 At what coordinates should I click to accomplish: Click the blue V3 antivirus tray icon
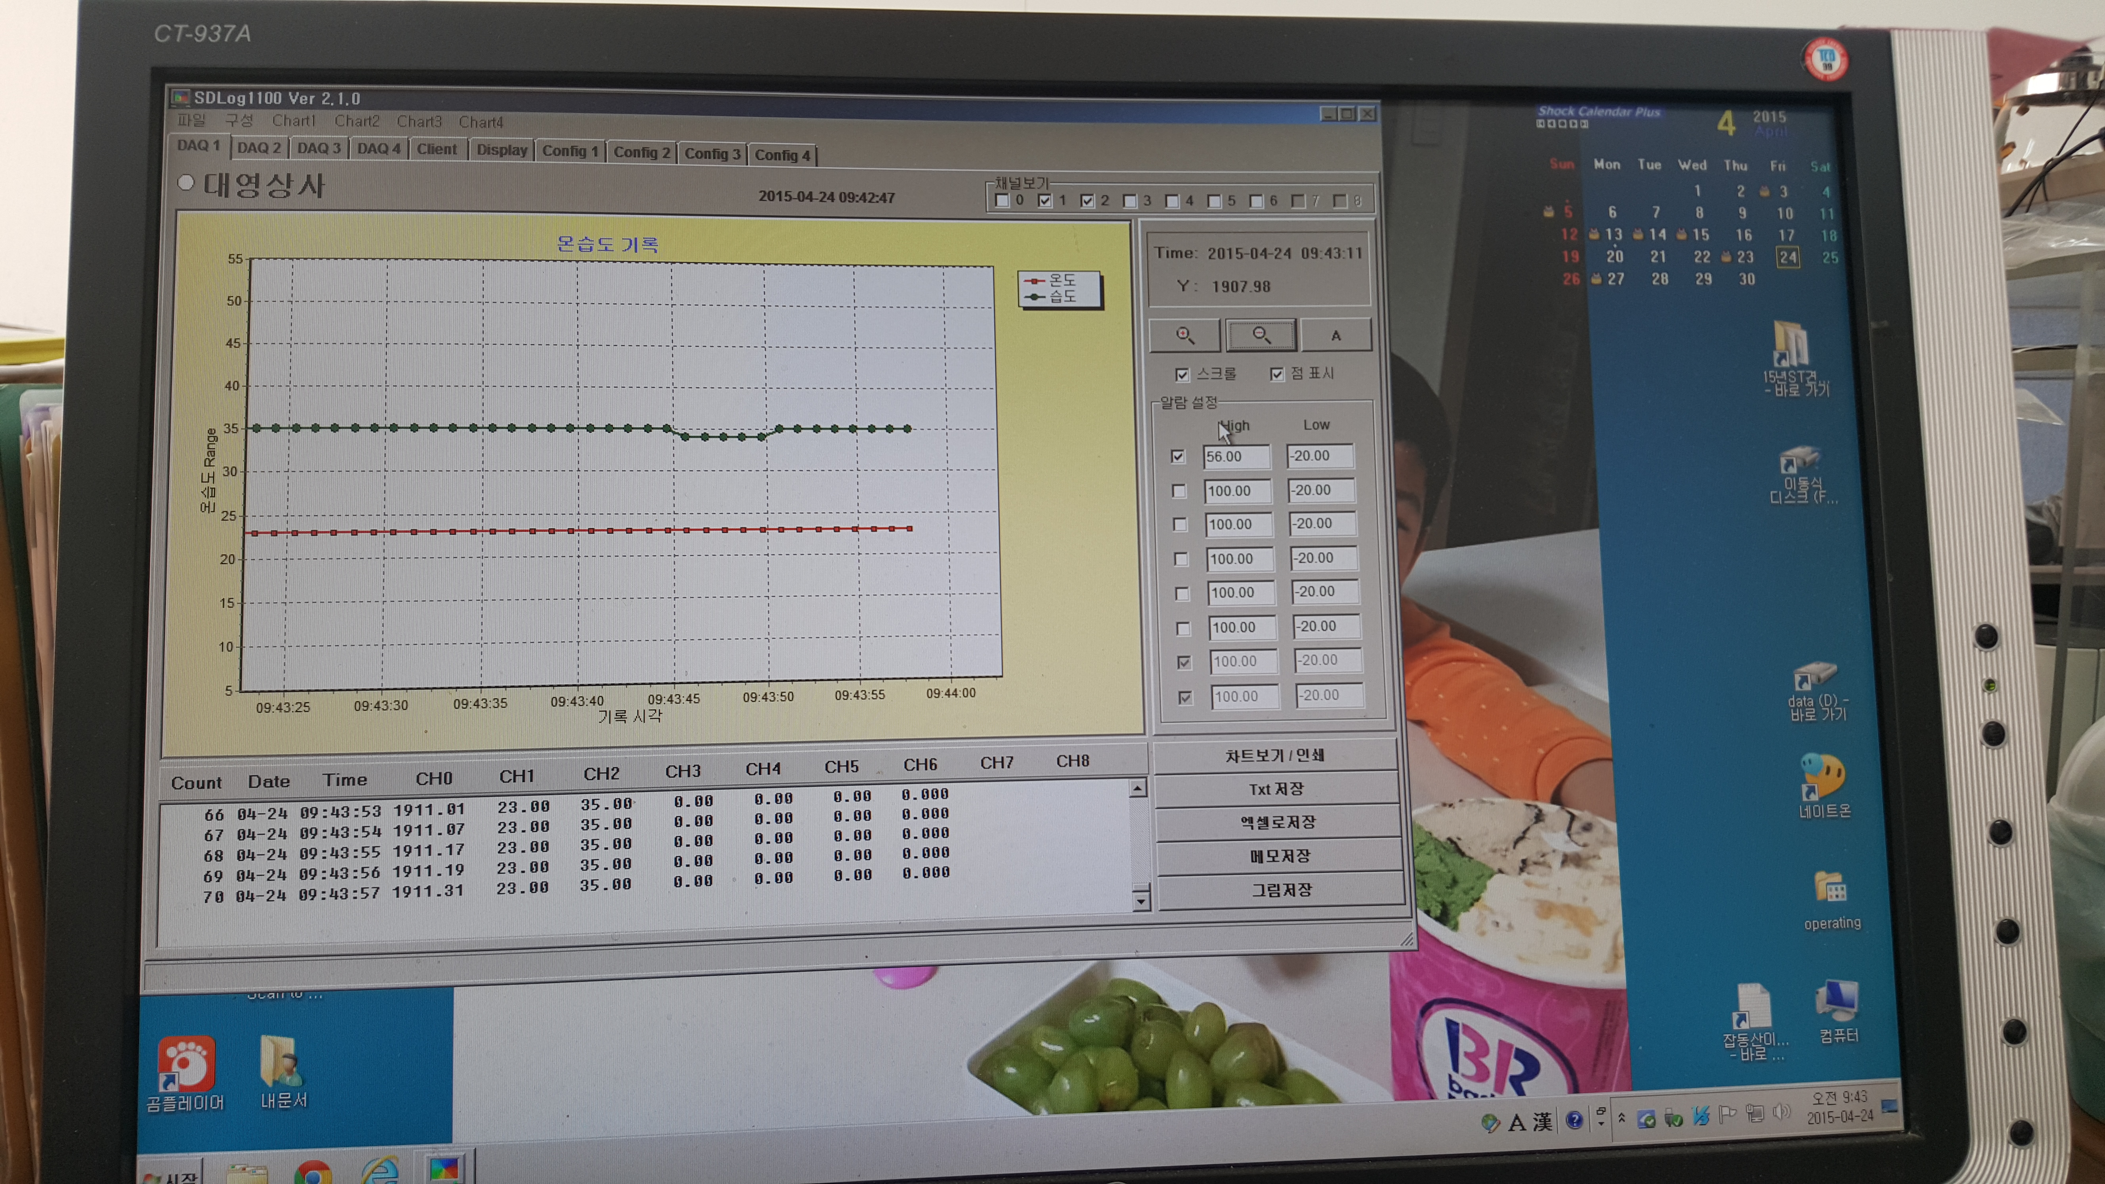click(x=1701, y=1115)
